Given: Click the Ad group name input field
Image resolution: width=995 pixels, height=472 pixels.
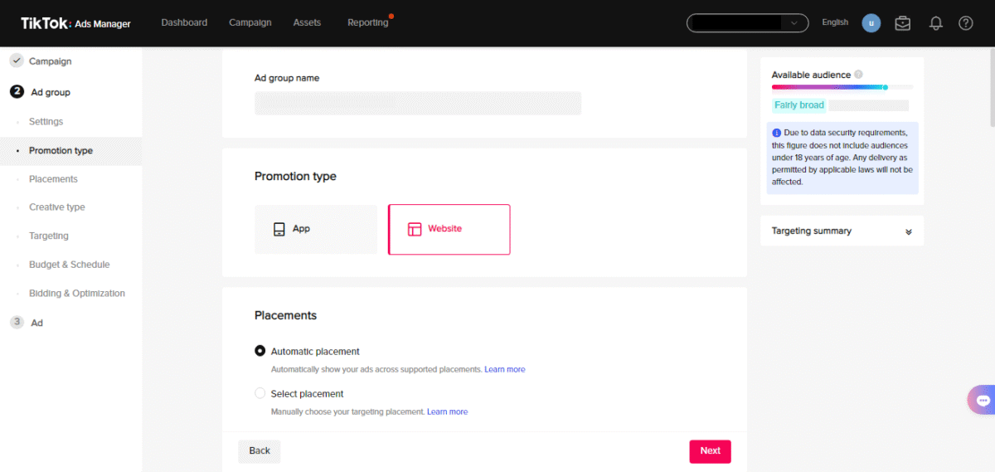Looking at the screenshot, I should pyautogui.click(x=418, y=103).
